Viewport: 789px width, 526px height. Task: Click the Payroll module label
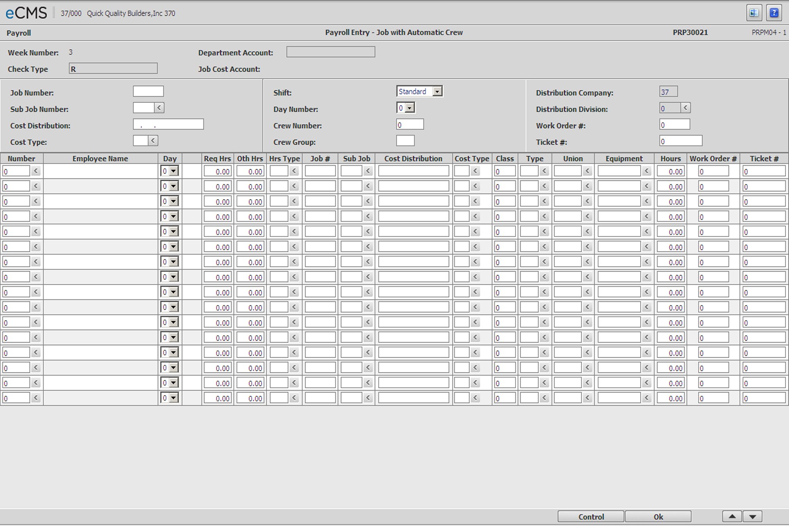pos(19,33)
